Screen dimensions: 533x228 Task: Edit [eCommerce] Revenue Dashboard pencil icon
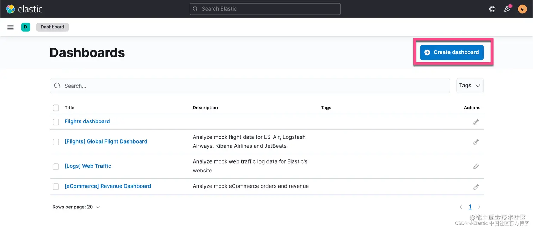pyautogui.click(x=476, y=187)
